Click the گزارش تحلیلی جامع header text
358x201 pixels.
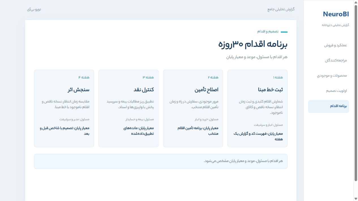(x=281, y=9)
